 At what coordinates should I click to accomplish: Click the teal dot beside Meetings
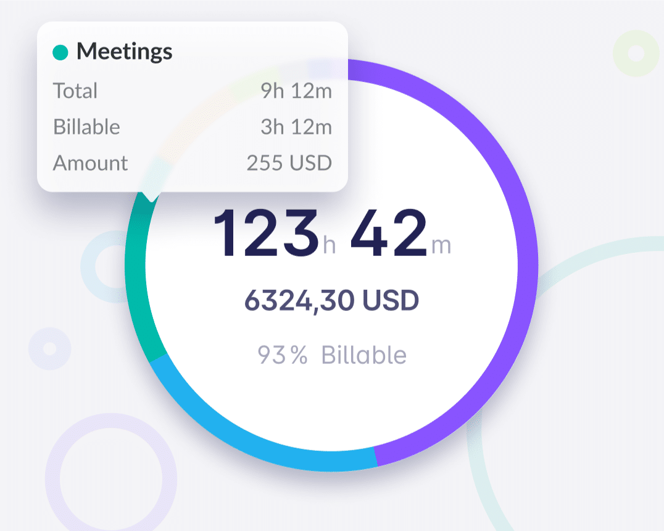60,52
